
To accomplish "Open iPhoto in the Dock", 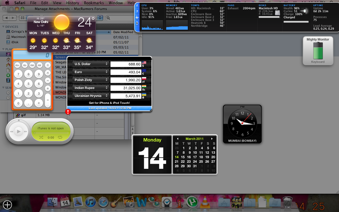I will click(x=129, y=202).
